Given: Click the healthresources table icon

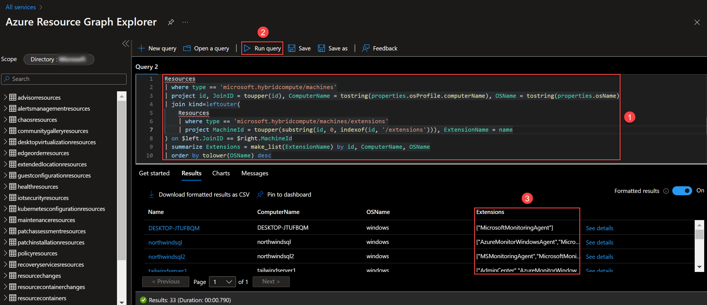Looking at the screenshot, I should point(13,187).
